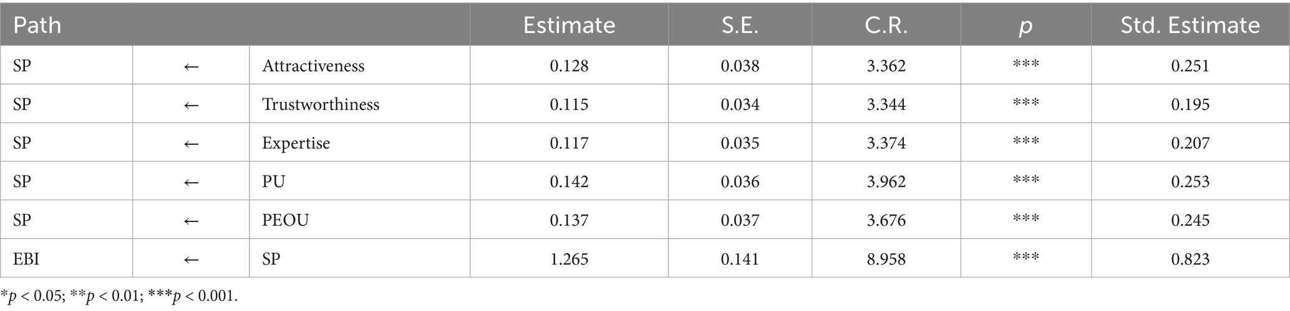Click the Estimate column header
Viewport: 1290px width, 311px height.
tap(569, 25)
